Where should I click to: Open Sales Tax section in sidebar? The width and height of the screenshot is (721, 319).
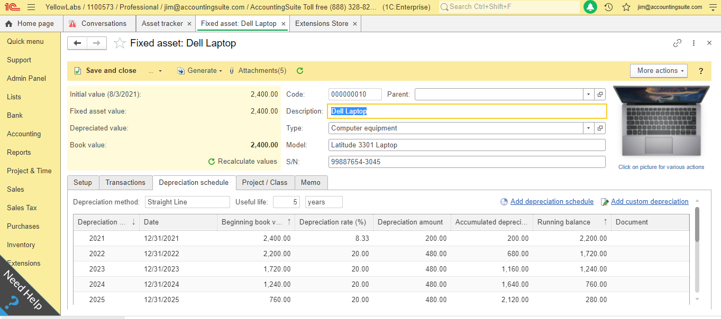22,208
